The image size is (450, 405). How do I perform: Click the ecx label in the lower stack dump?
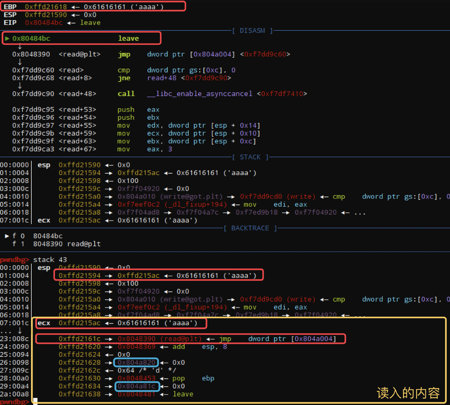tap(44, 323)
